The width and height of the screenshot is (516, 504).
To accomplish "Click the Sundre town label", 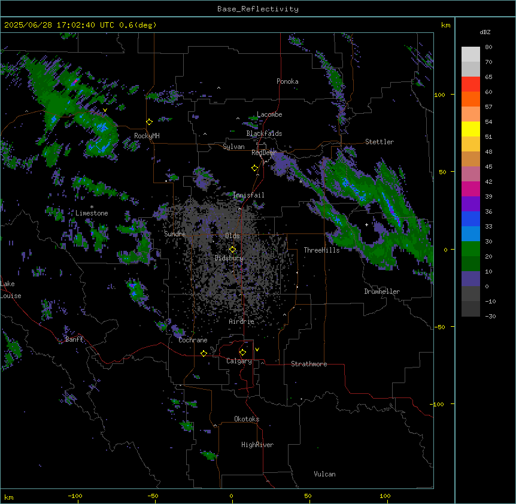I will point(175,234).
